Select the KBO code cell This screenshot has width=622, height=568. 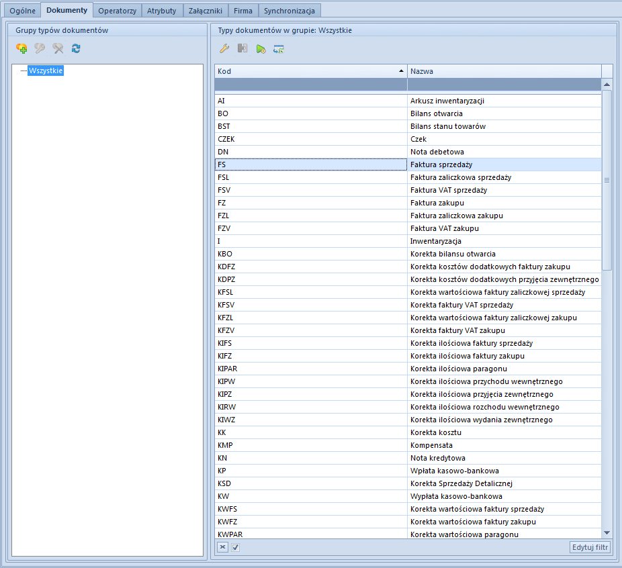[310, 254]
